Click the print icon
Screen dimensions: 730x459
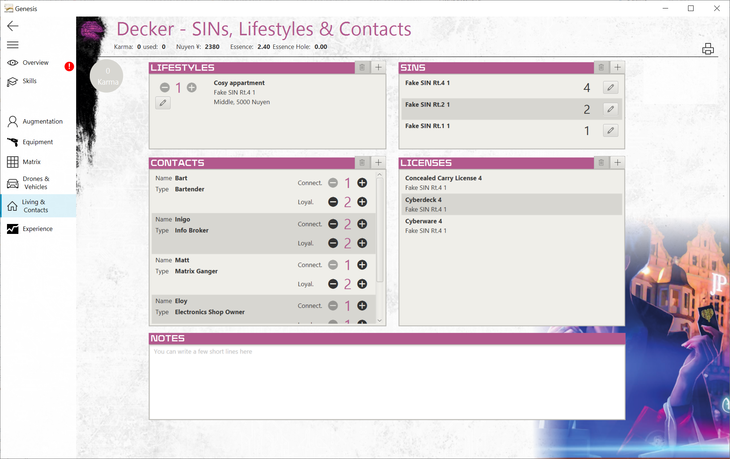tap(708, 49)
